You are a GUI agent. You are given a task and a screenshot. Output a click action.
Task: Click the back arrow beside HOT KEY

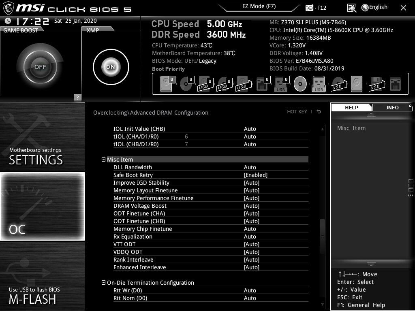point(319,112)
